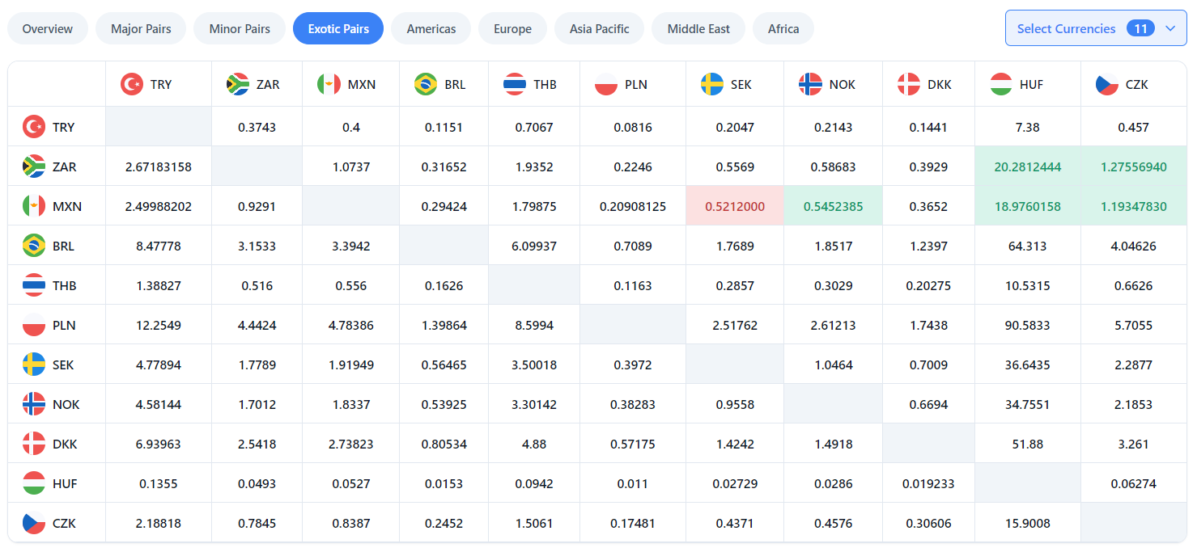Click the PLN Poland flag icon
This screenshot has width=1197, height=552.
coord(33,323)
